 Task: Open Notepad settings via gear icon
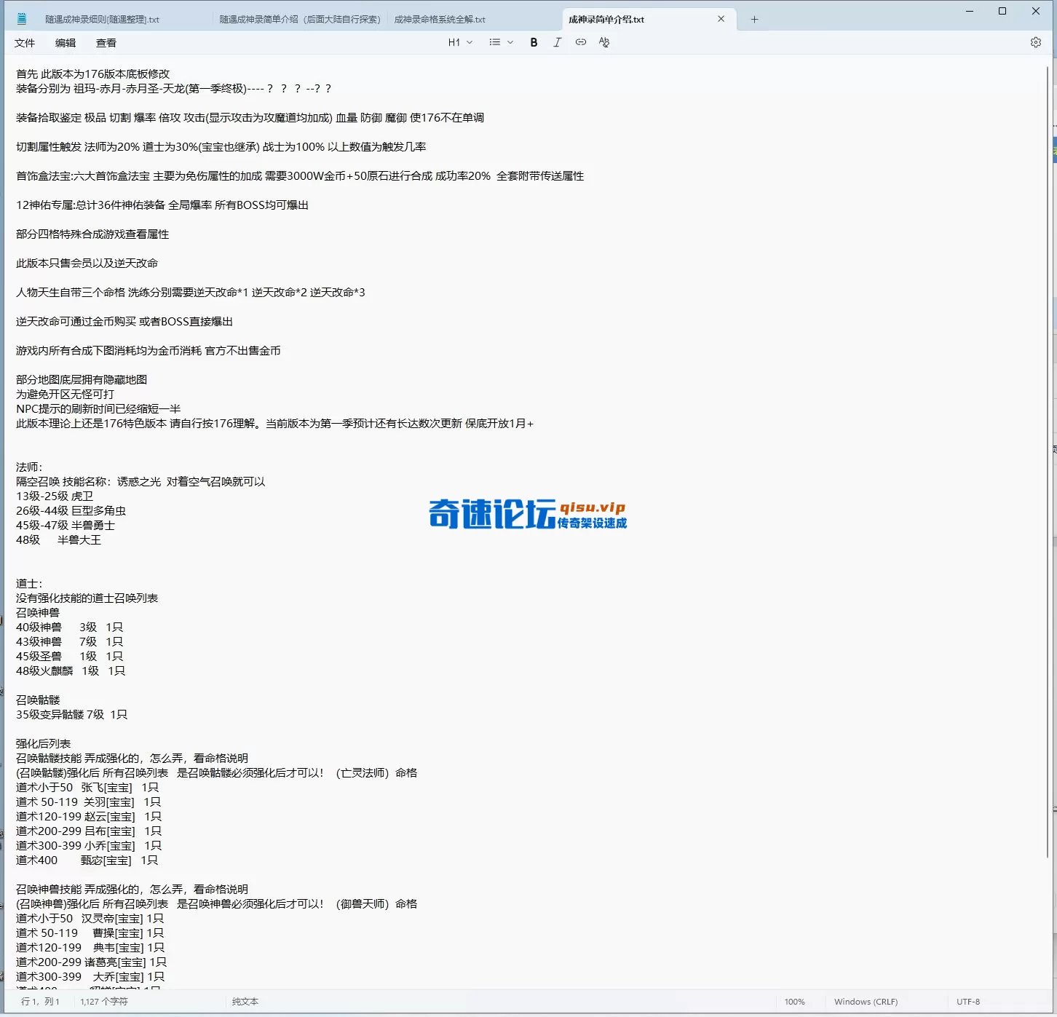click(x=1035, y=42)
